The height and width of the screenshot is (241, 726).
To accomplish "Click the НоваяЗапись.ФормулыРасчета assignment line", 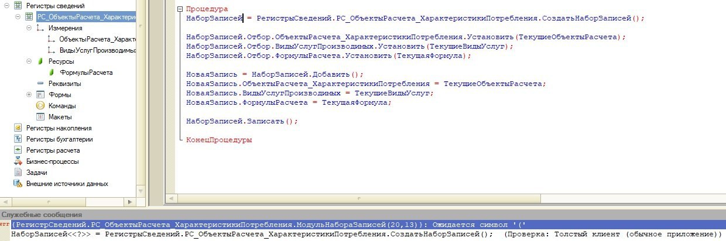I will 289,102.
